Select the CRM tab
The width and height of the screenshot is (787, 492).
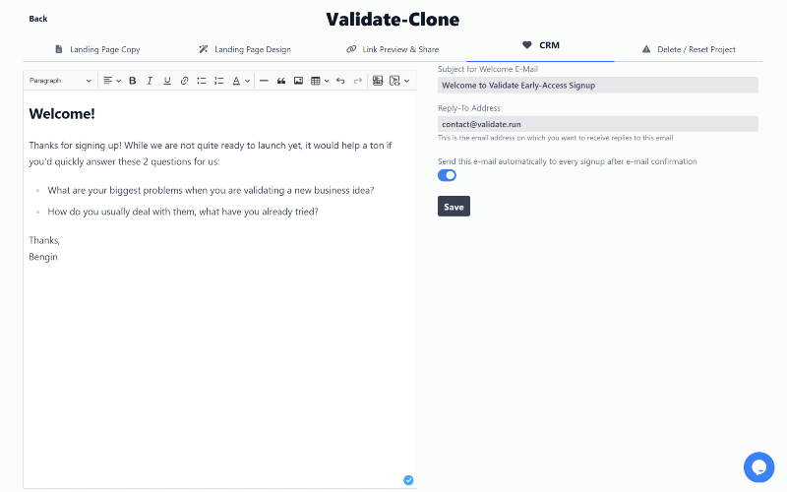(x=540, y=45)
